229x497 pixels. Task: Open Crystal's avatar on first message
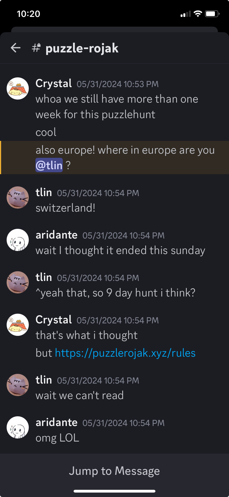[18, 88]
